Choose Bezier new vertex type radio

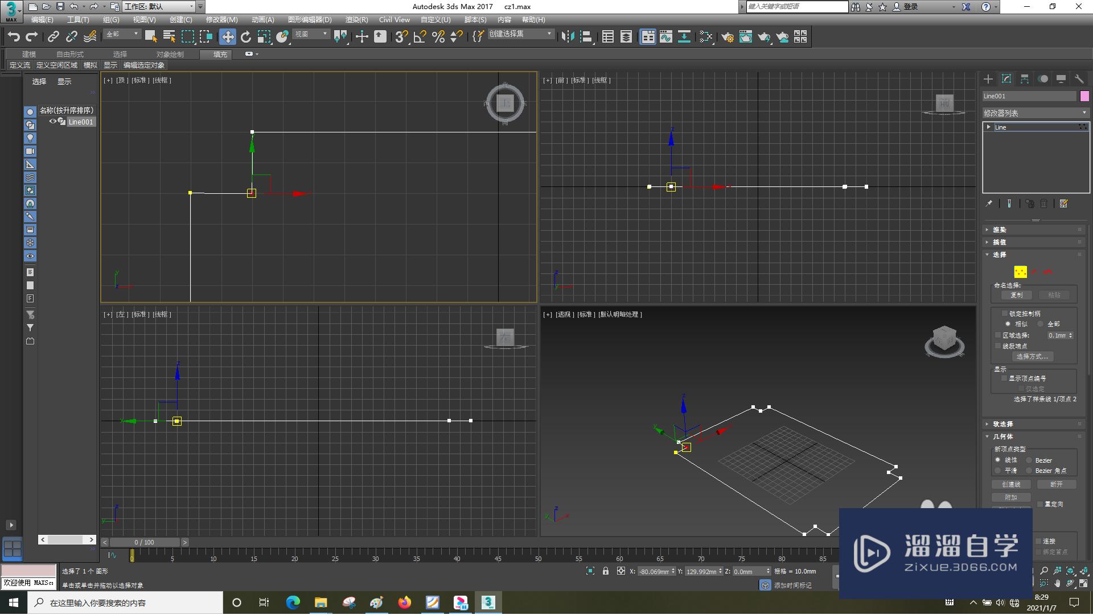pos(1029,460)
